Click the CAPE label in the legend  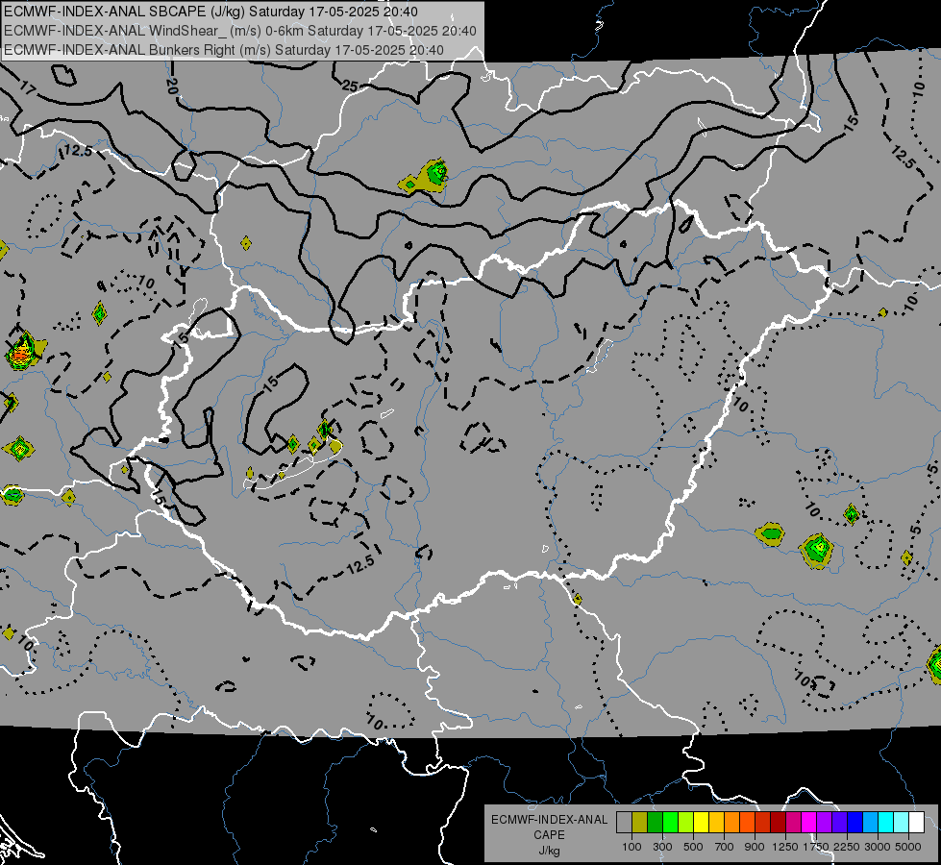549,835
